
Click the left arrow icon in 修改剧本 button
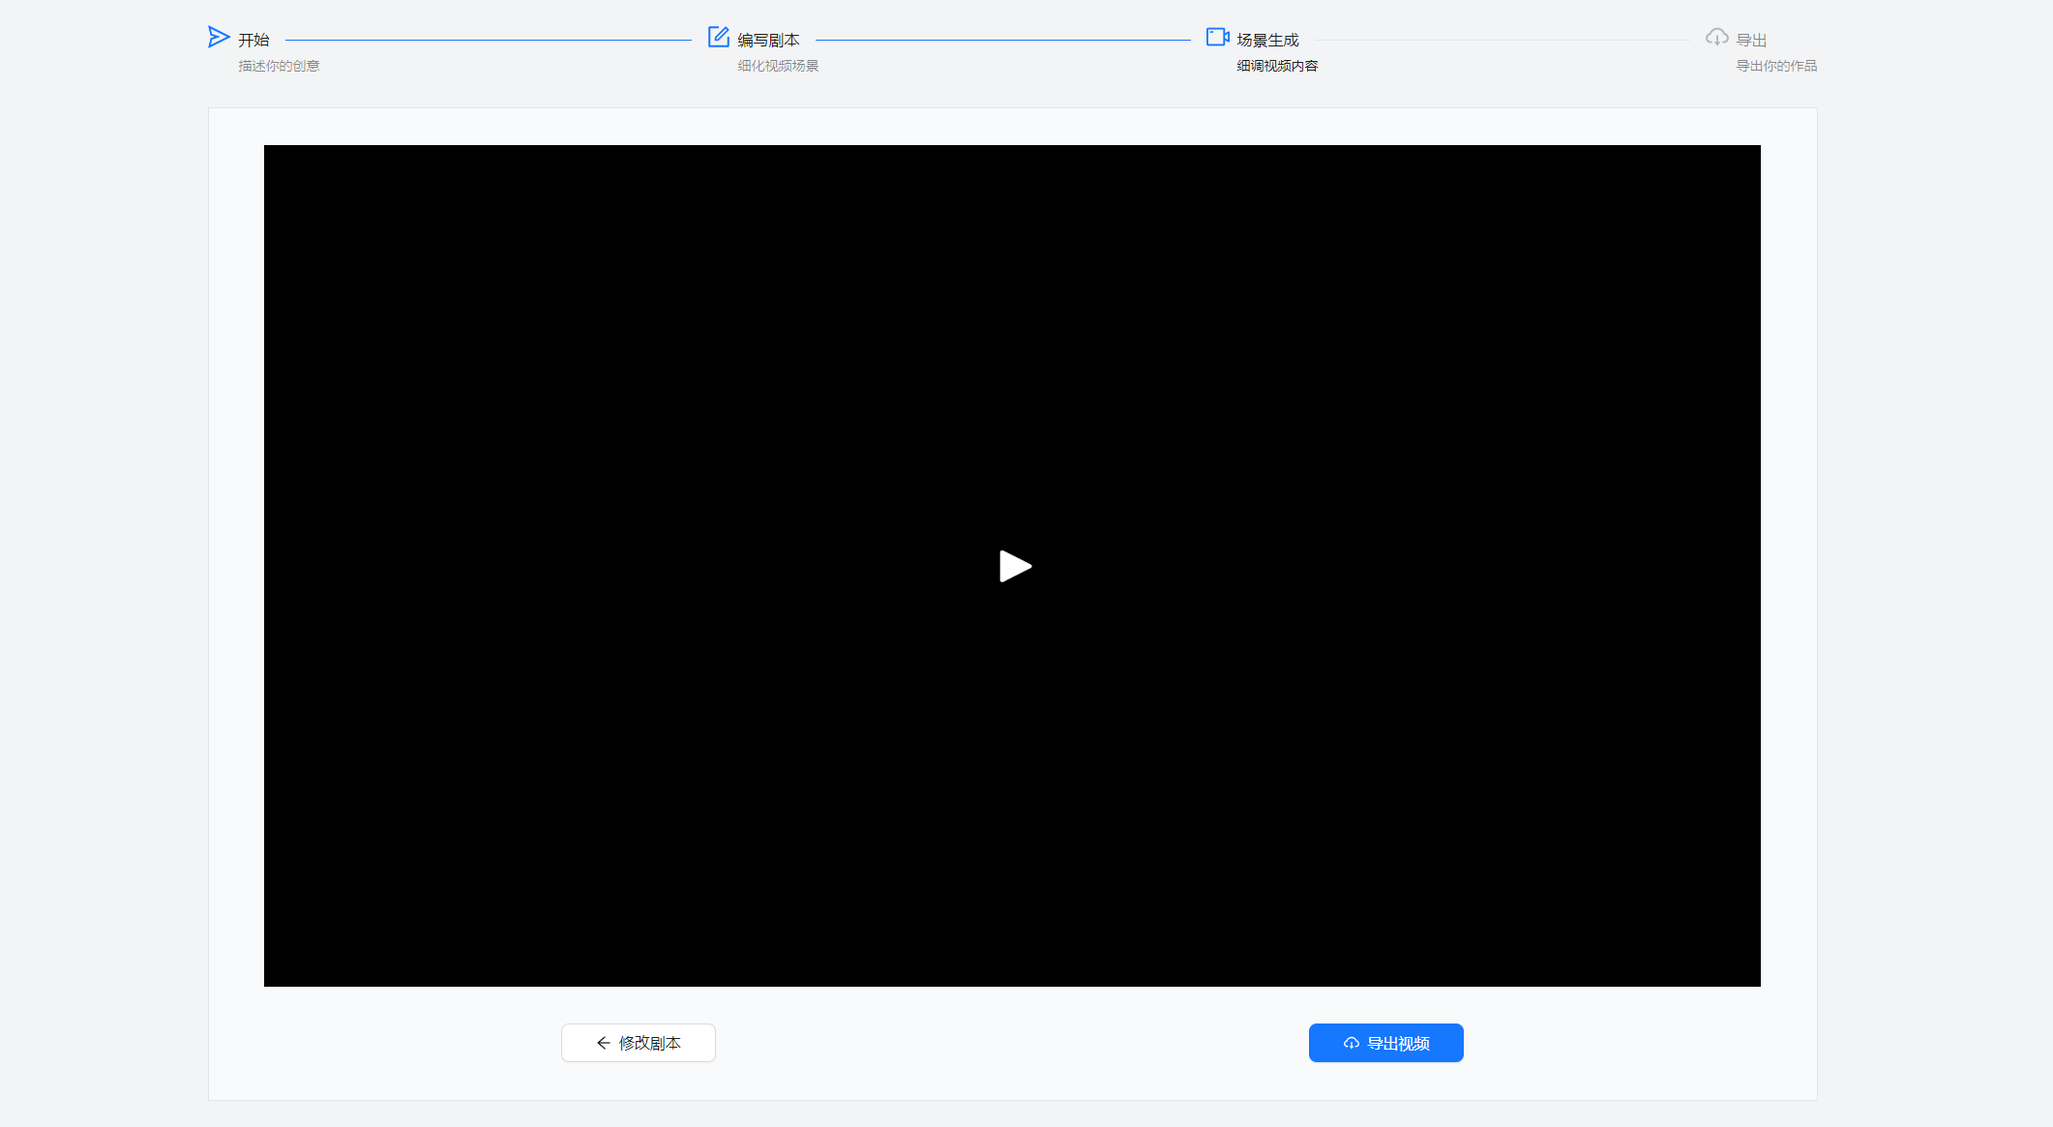pos(603,1043)
